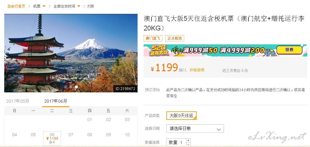Click the Mount Fuji pagoda product photo
Screen dimensions: 310x147
(x=71, y=53)
